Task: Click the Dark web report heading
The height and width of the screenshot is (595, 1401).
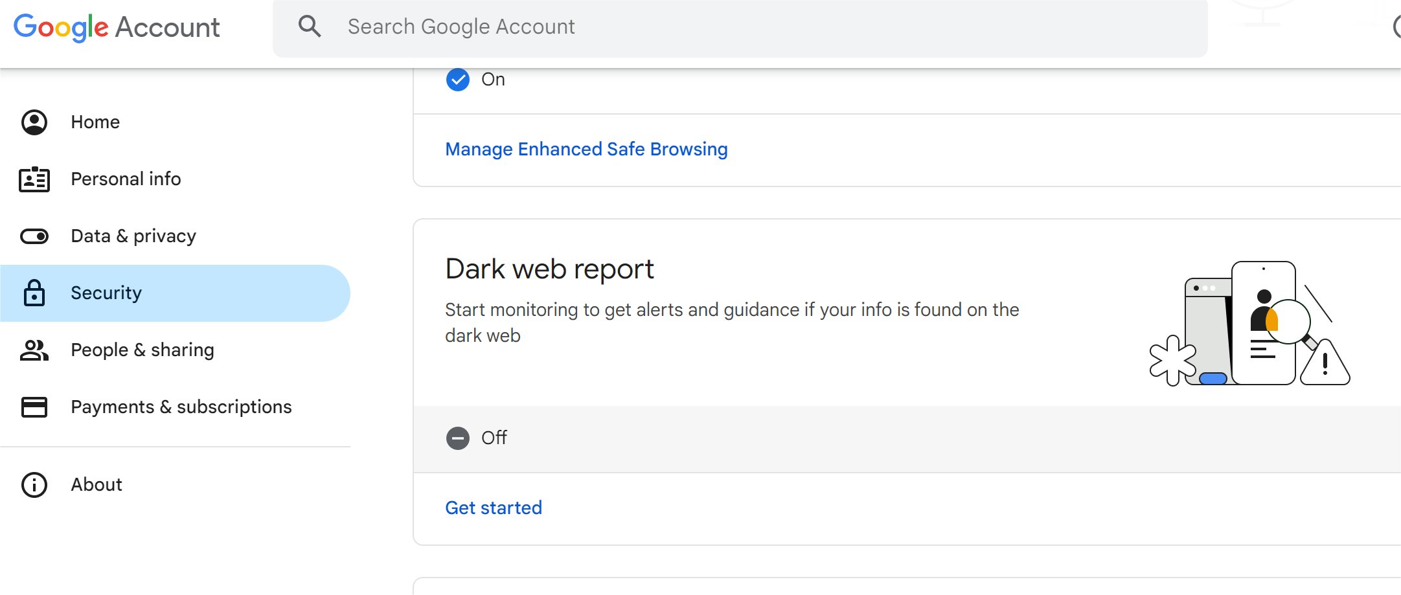Action: coord(549,269)
